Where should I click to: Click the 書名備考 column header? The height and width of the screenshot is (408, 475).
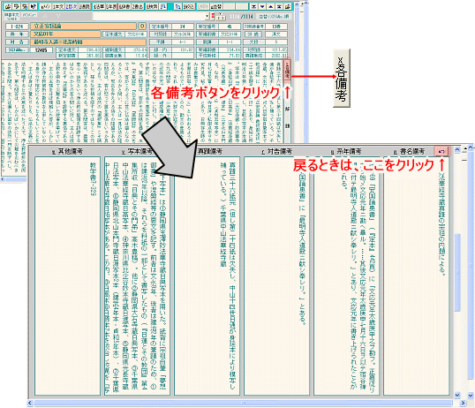pyautogui.click(x=410, y=152)
